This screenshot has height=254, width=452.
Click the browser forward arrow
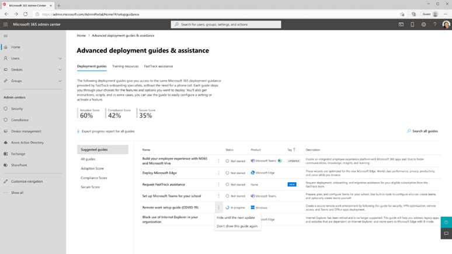click(16, 14)
